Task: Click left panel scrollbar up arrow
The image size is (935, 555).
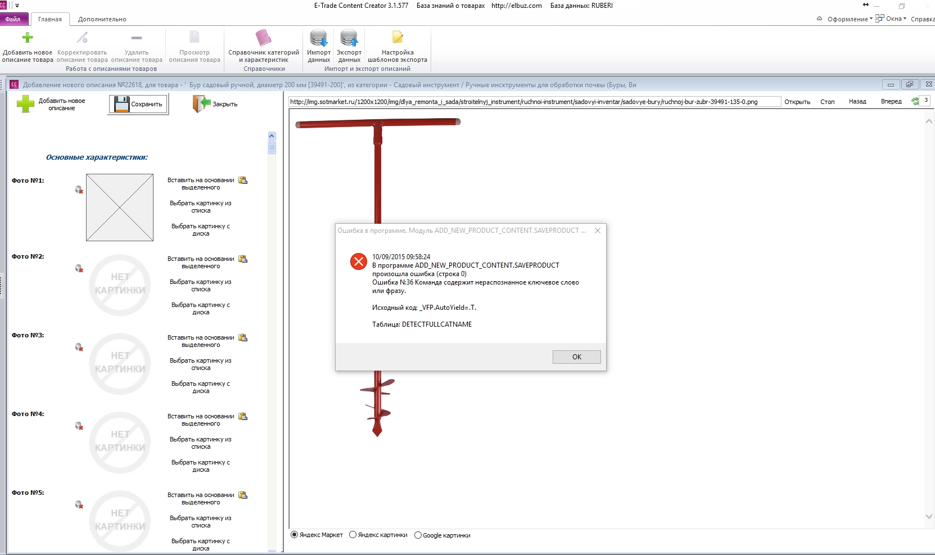Action: pyautogui.click(x=272, y=136)
